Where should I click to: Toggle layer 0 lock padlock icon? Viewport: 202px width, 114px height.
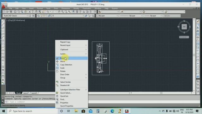(x=49, y=16)
